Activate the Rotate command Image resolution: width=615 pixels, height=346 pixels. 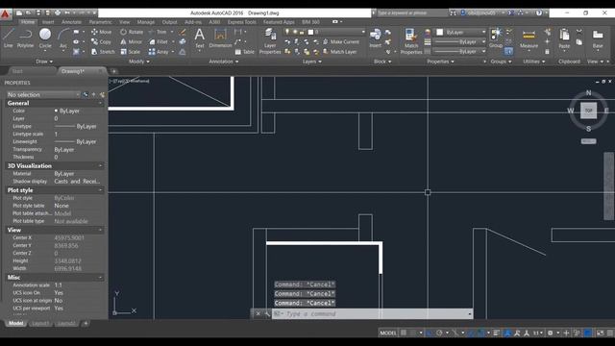point(132,32)
